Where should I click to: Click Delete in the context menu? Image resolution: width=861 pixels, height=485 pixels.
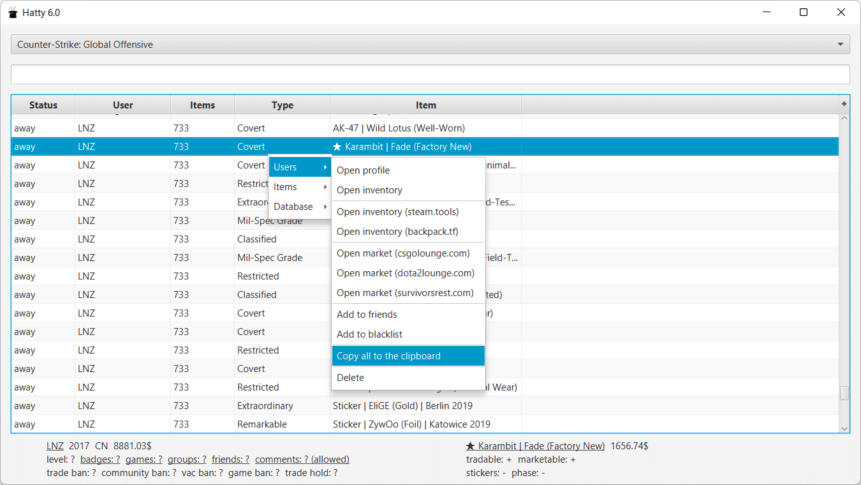click(350, 378)
